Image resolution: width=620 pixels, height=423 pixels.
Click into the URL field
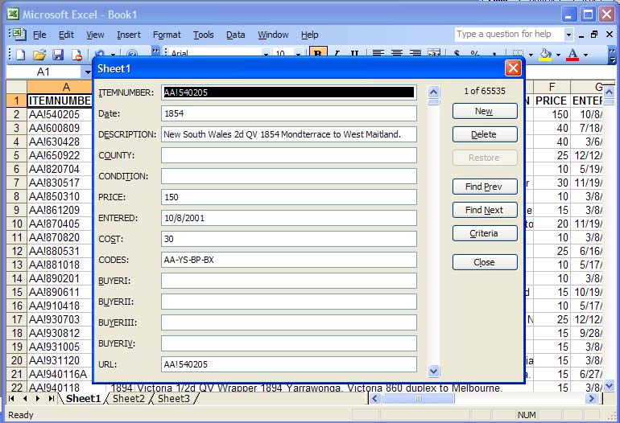click(288, 364)
